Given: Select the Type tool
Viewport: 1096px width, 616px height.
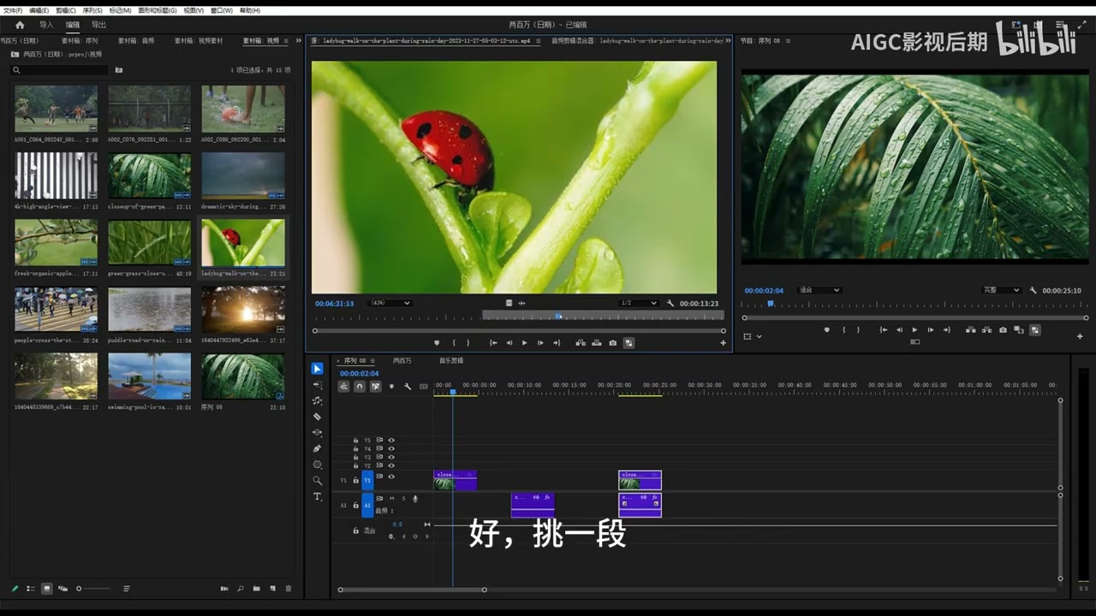Looking at the screenshot, I should (317, 496).
